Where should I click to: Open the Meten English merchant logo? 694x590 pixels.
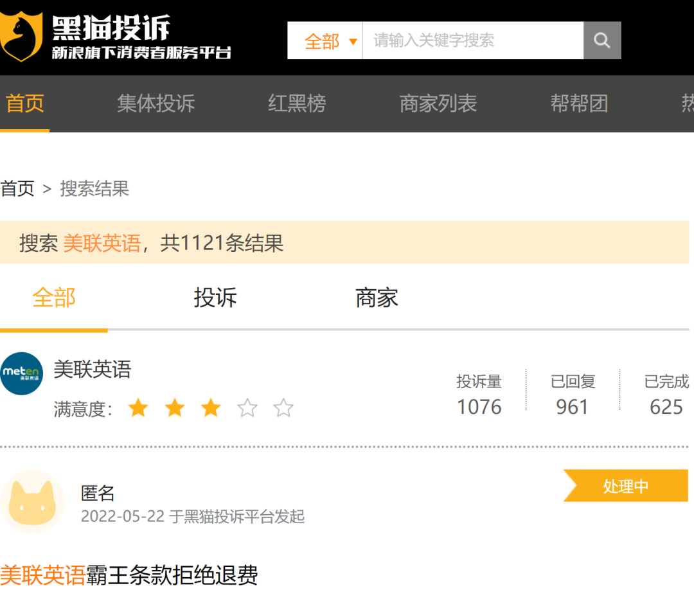22,373
